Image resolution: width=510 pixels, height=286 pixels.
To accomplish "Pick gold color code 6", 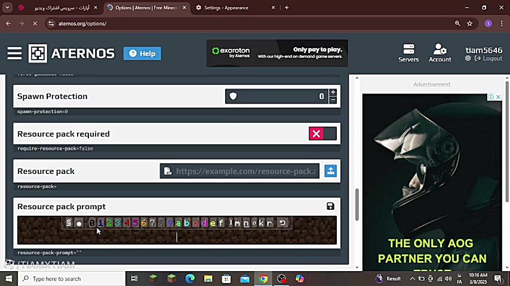I will point(144,223).
